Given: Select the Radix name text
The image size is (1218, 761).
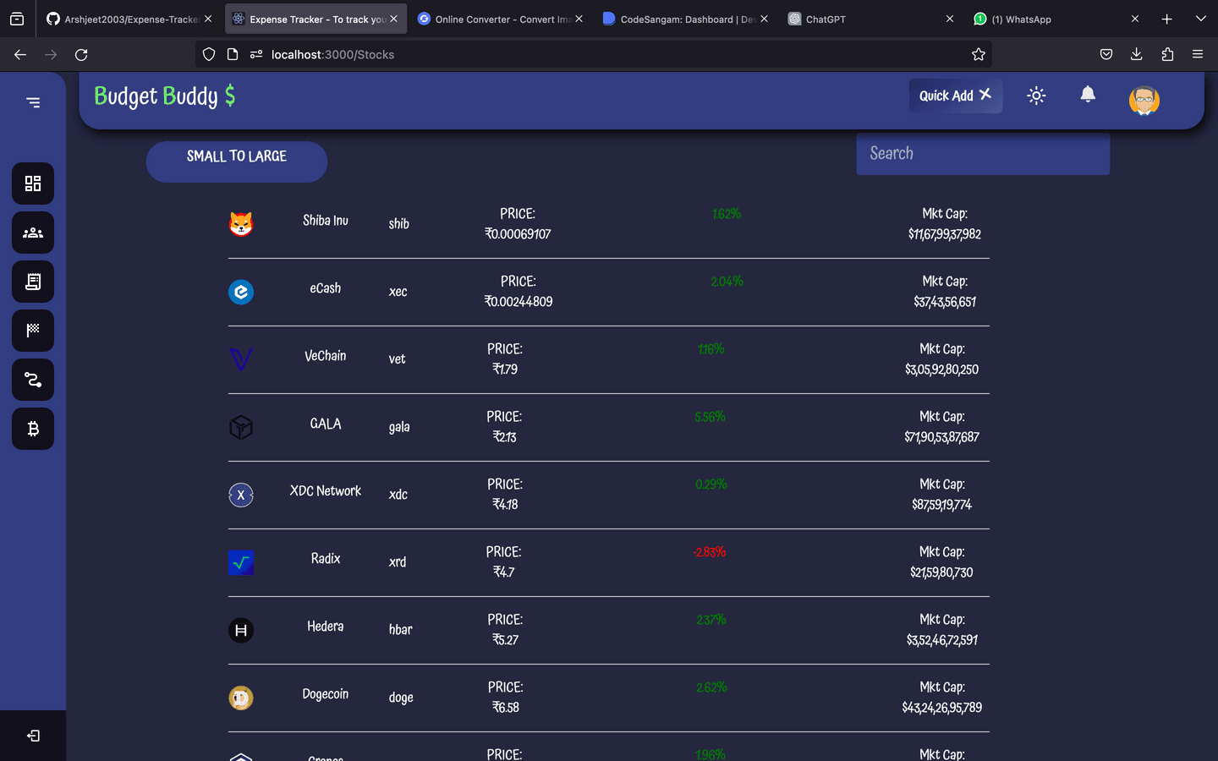Looking at the screenshot, I should click(326, 559).
